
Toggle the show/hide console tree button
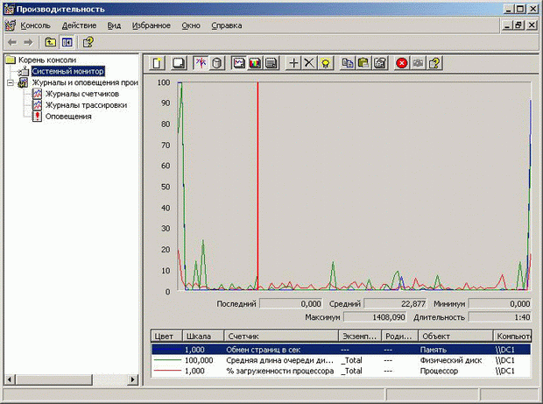(67, 41)
